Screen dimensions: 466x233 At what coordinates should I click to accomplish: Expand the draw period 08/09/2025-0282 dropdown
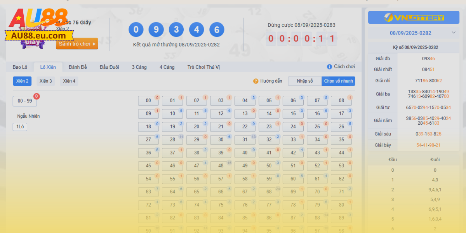tap(414, 33)
